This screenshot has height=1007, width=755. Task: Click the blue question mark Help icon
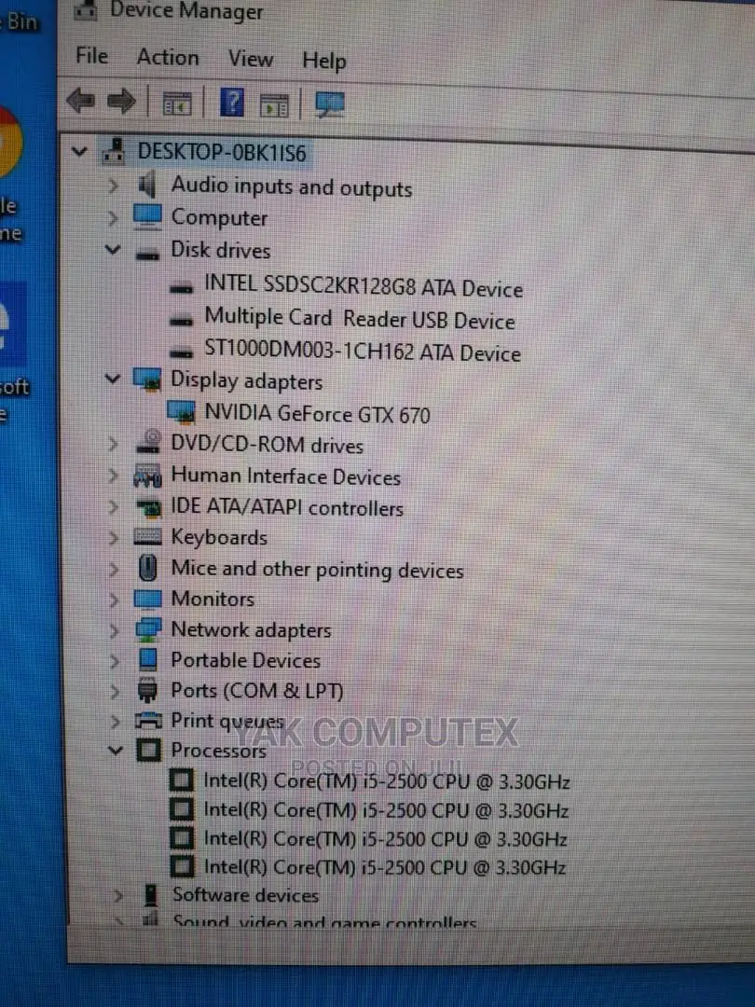(231, 103)
